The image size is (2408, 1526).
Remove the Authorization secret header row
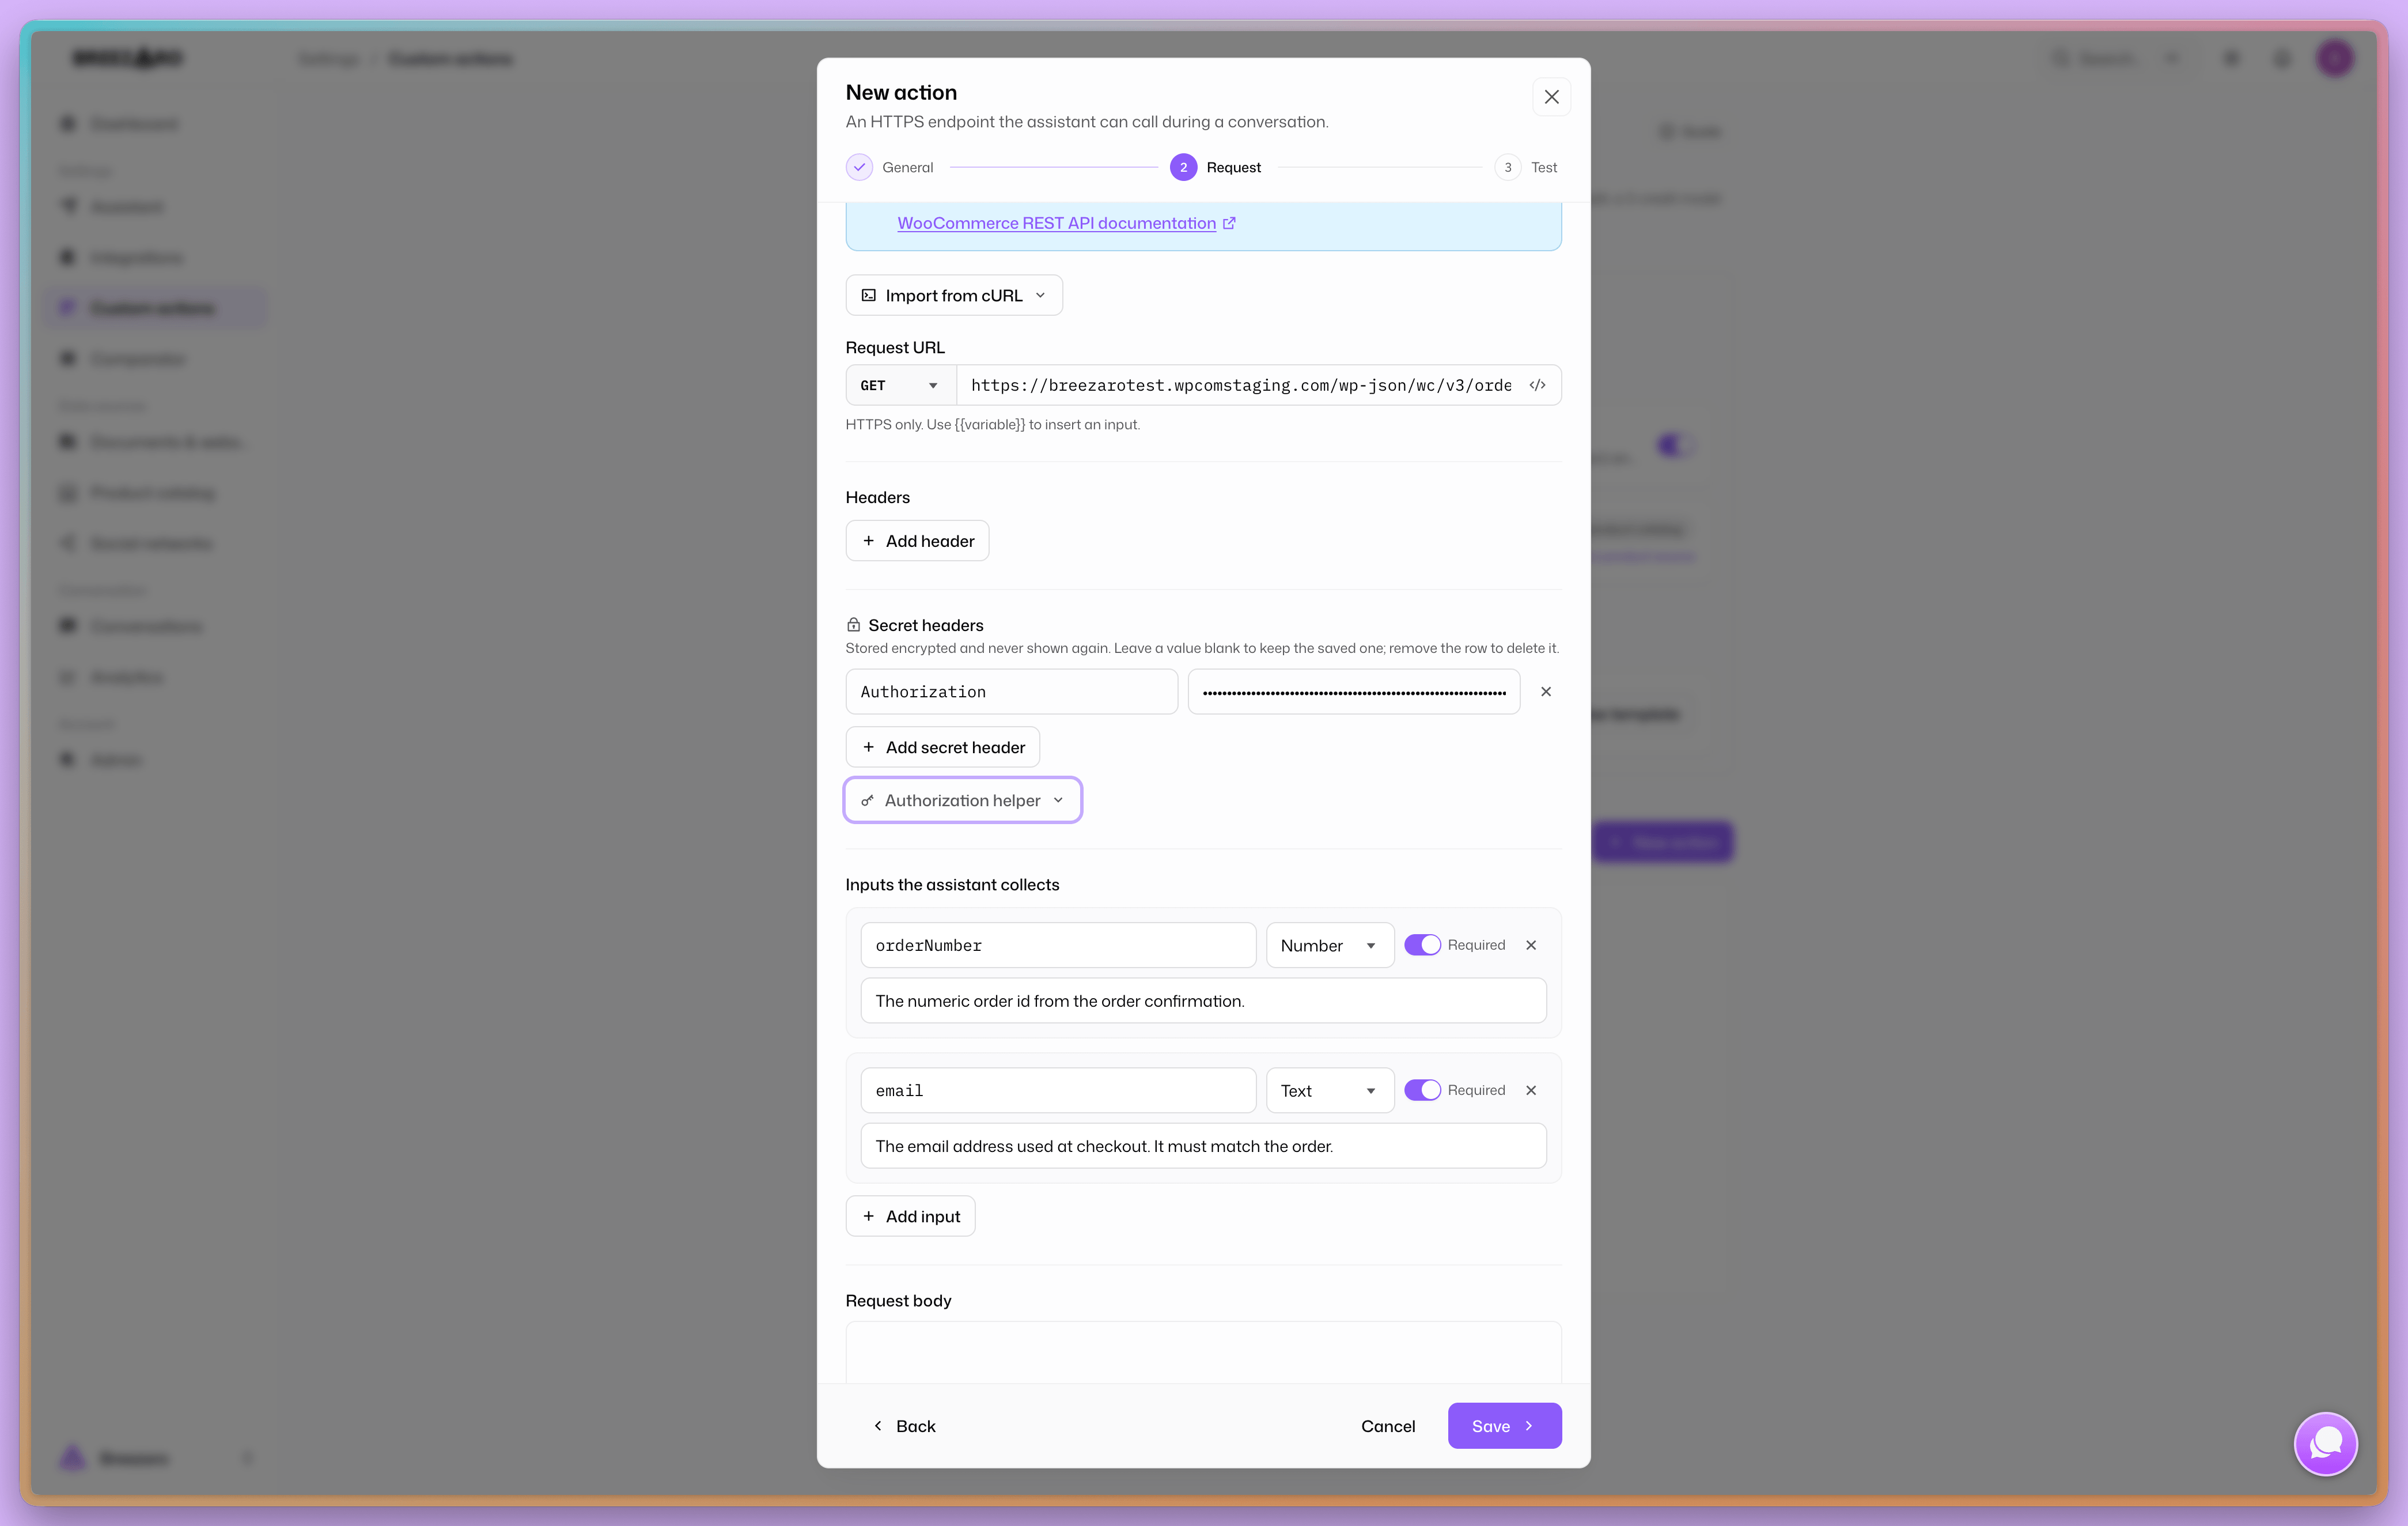[1546, 692]
